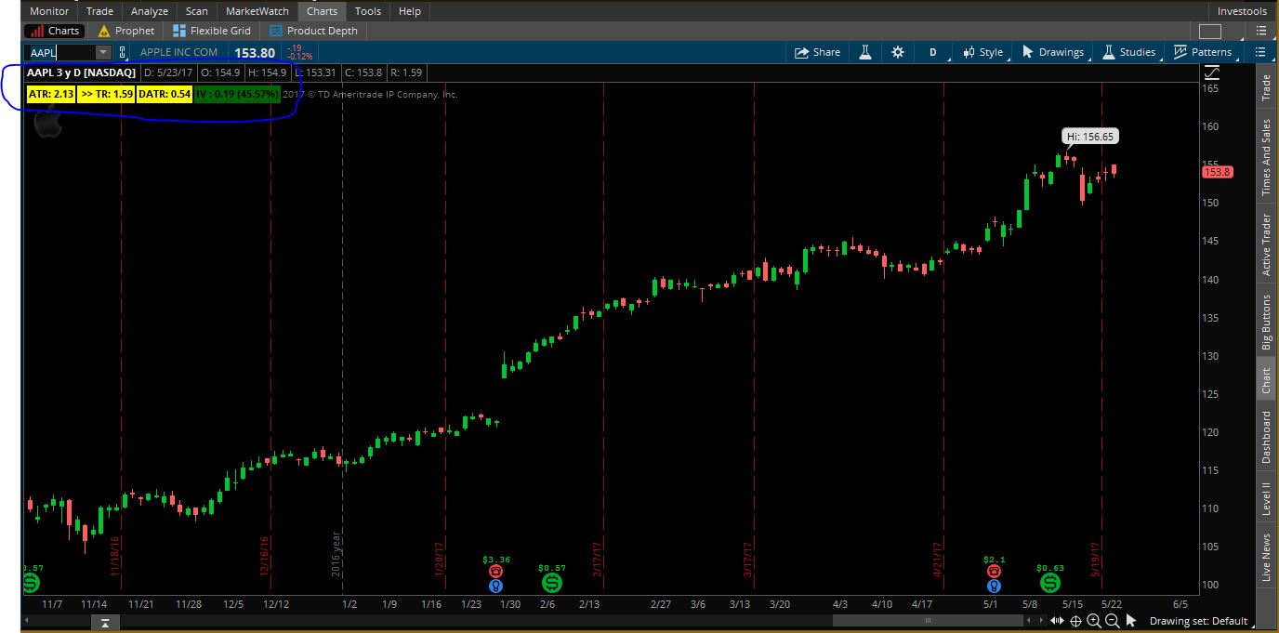Image resolution: width=1279 pixels, height=633 pixels.
Task: Open the sub-tab bar list menu icon
Action: (x=1260, y=32)
